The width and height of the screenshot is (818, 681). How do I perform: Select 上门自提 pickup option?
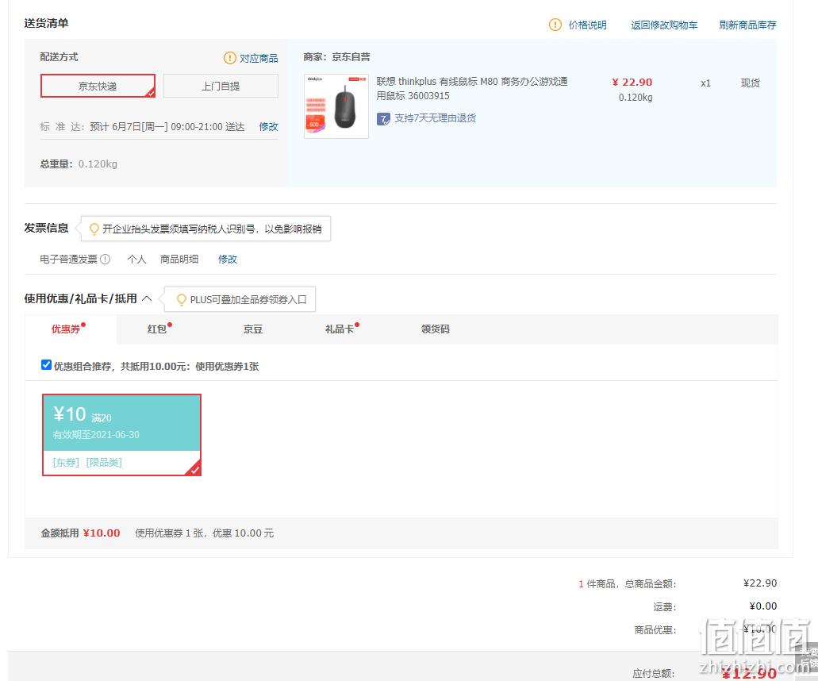(x=221, y=86)
